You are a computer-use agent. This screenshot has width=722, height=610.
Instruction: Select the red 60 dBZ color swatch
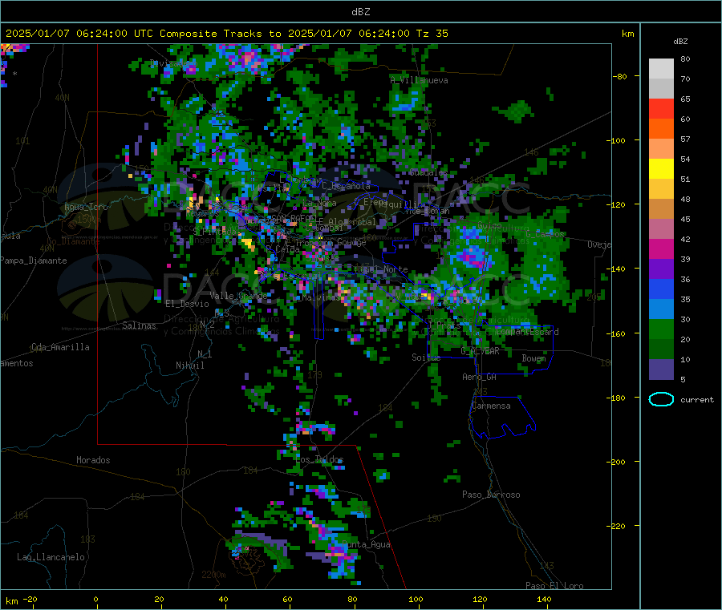661,108
